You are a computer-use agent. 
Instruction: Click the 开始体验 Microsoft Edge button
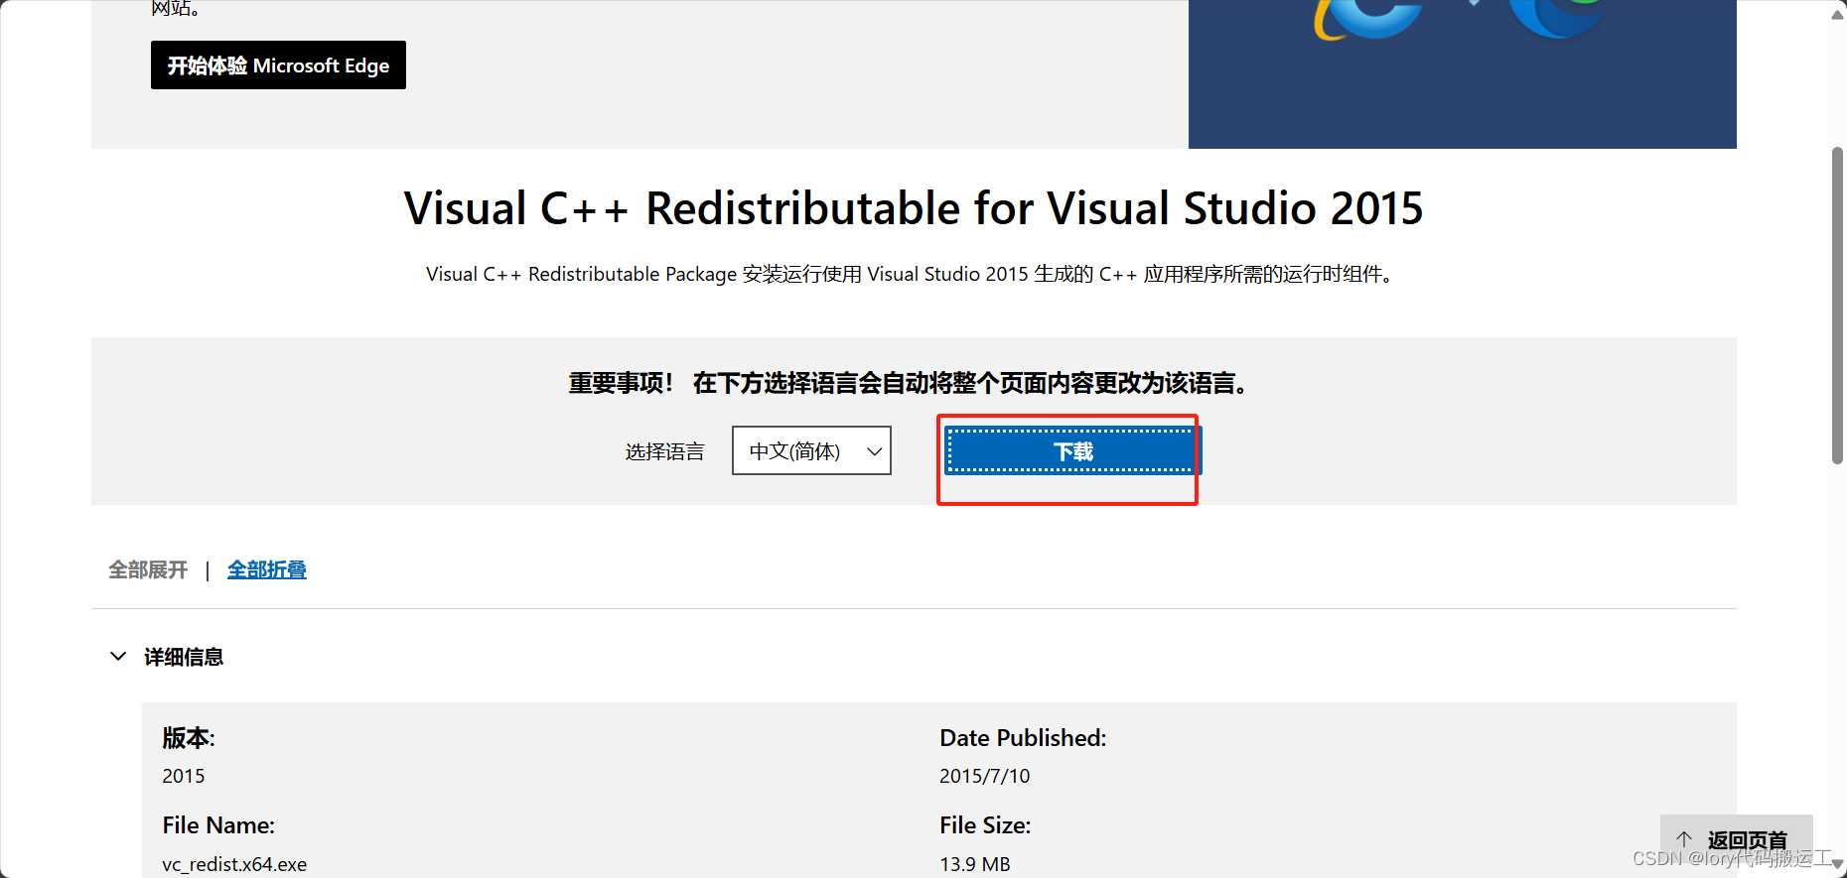click(278, 65)
